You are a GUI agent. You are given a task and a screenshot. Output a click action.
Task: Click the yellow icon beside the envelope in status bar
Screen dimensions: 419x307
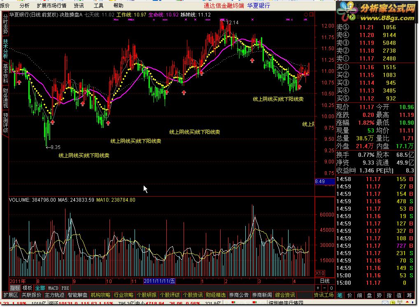(393, 303)
